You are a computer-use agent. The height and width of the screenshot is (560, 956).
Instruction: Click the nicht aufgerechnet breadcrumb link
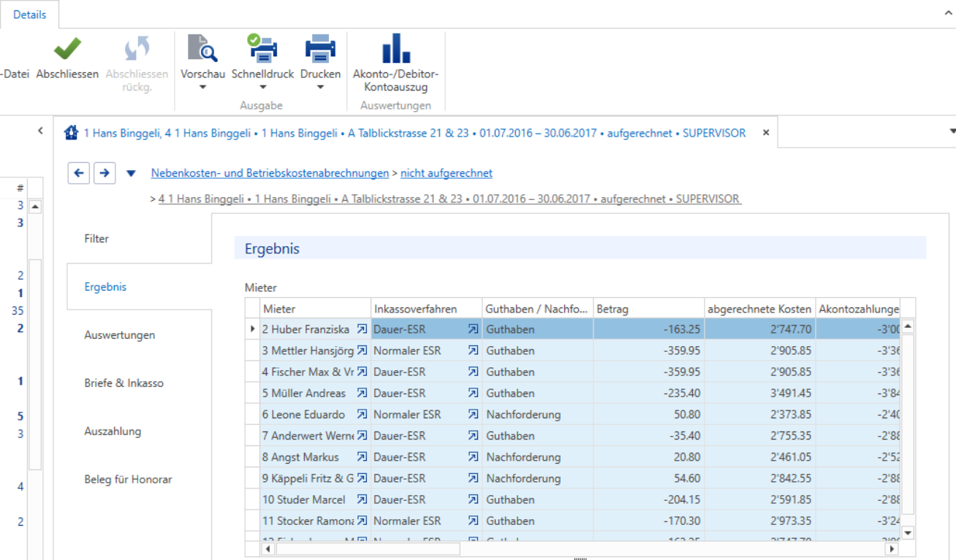tap(447, 173)
